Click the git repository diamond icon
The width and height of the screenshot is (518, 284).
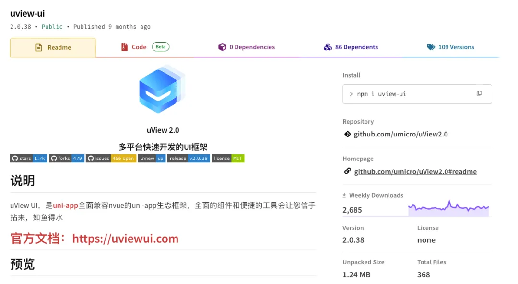pos(347,134)
